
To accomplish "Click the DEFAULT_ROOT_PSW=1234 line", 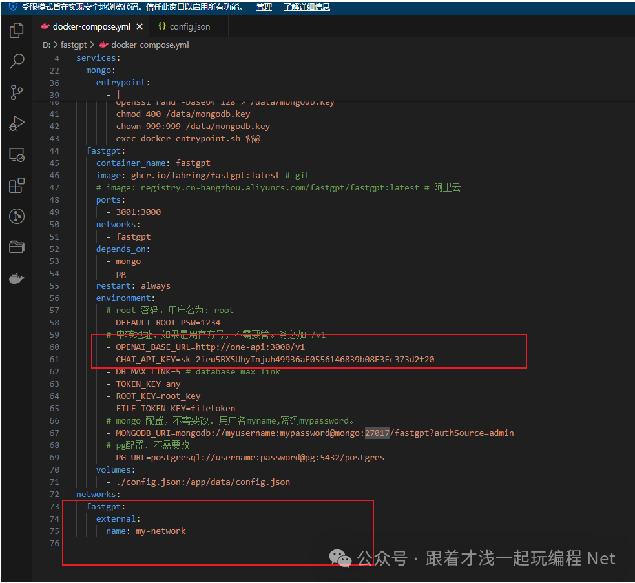I will click(163, 323).
